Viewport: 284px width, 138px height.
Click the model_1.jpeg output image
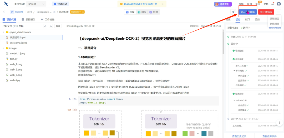(149, 123)
